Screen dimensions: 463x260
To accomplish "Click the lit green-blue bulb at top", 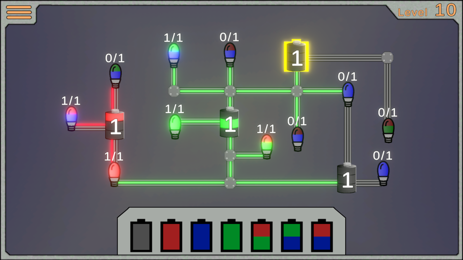I will click(174, 55).
